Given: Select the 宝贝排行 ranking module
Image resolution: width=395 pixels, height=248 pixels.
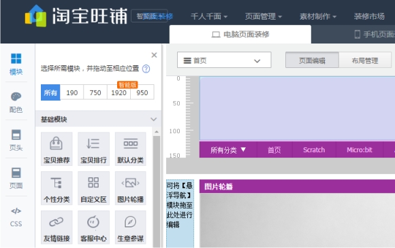Looking at the screenshot, I should (93, 149).
